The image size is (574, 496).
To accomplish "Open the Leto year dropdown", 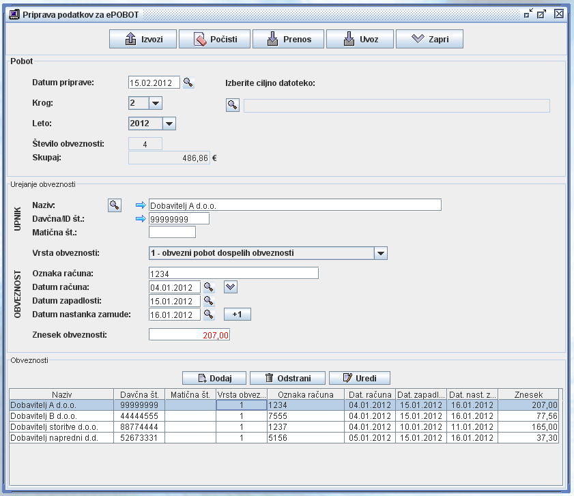I will (x=169, y=123).
